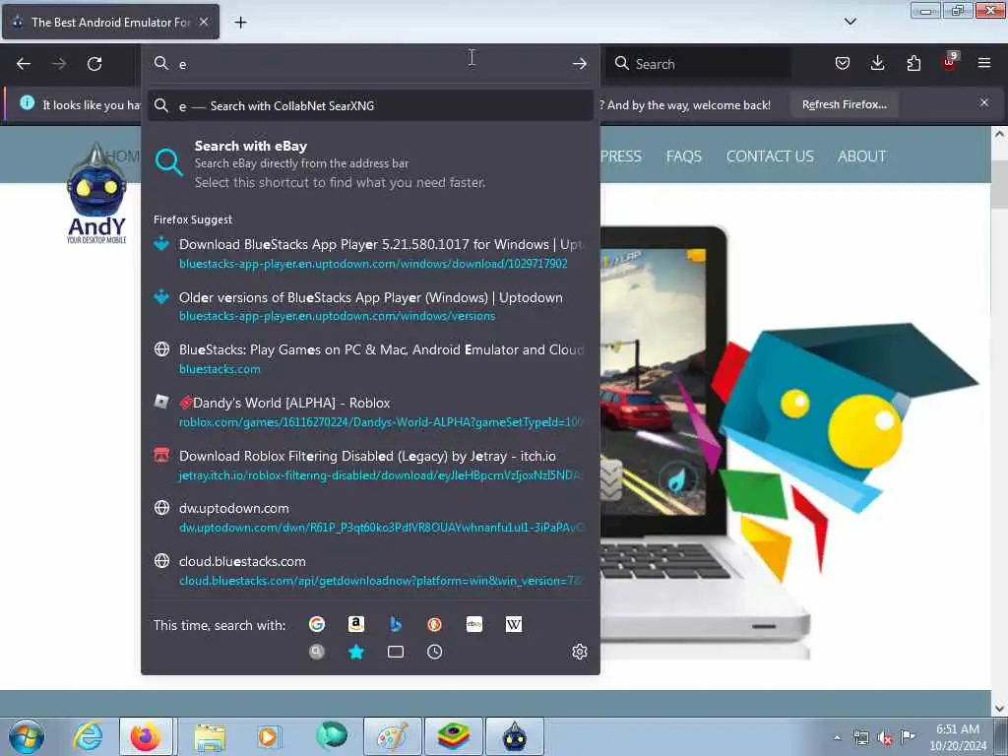The image size is (1008, 756).
Task: Expand the list all tabs chevron
Action: click(850, 22)
